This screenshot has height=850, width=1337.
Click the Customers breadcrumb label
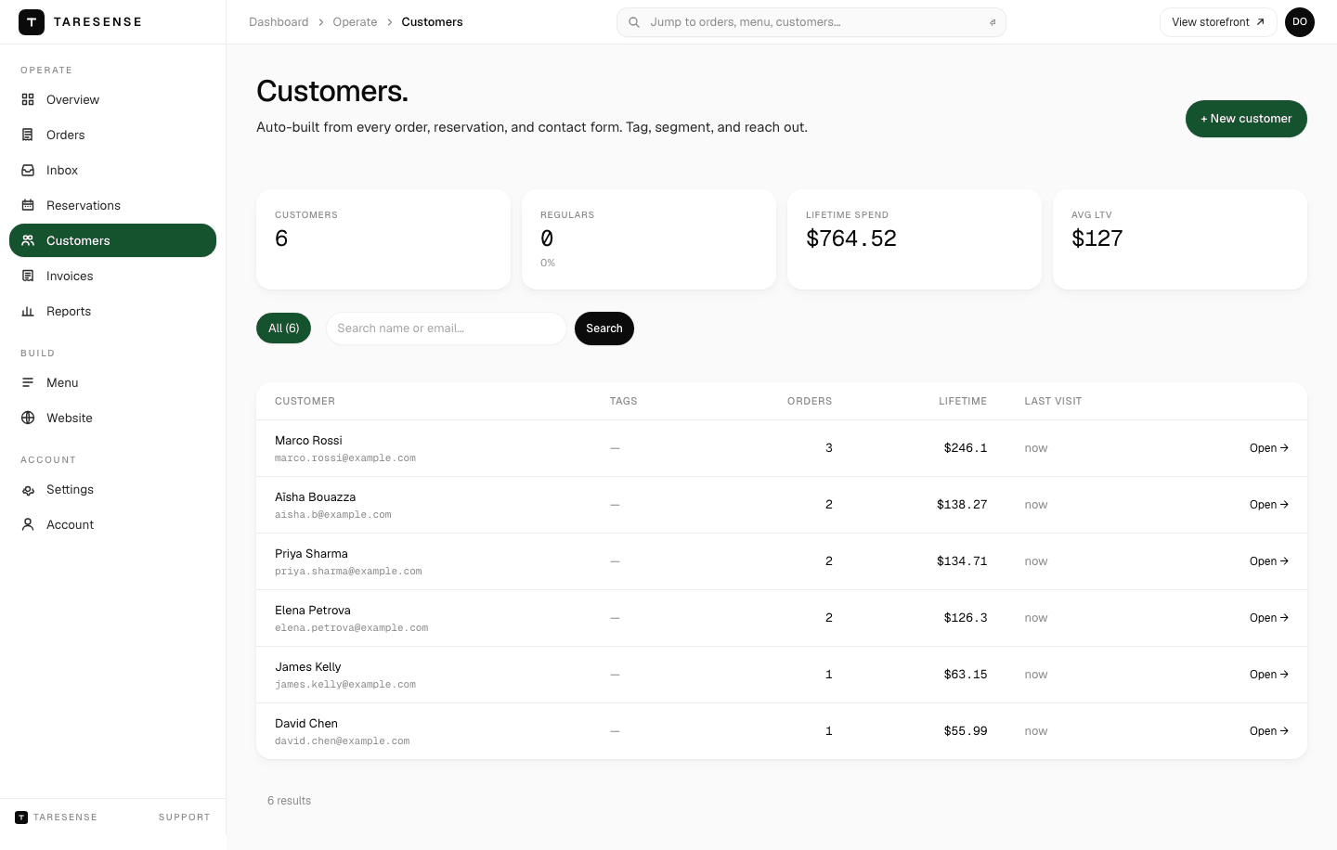point(432,22)
